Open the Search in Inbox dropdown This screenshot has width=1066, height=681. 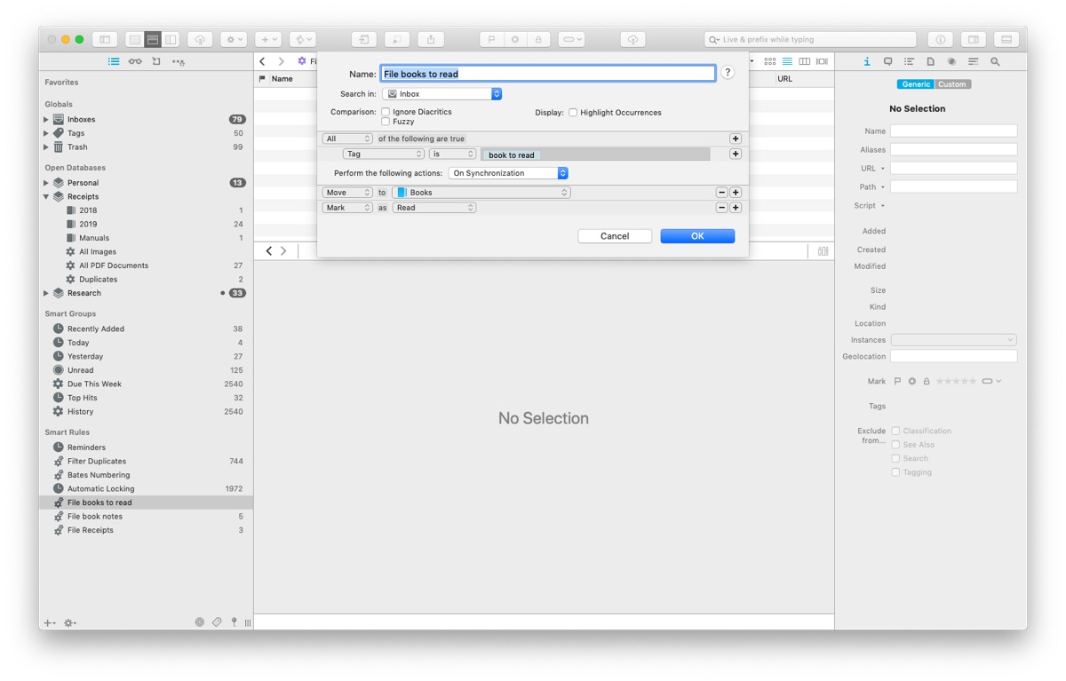(x=442, y=93)
